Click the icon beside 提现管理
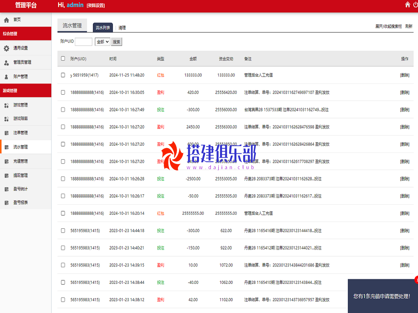The height and width of the screenshot is (313, 418). 6,176
